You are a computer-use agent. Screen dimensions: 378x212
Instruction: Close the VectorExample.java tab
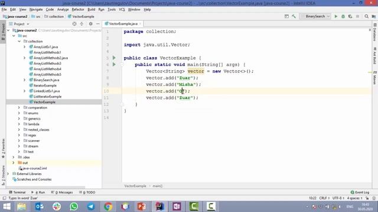pyautogui.click(x=140, y=24)
